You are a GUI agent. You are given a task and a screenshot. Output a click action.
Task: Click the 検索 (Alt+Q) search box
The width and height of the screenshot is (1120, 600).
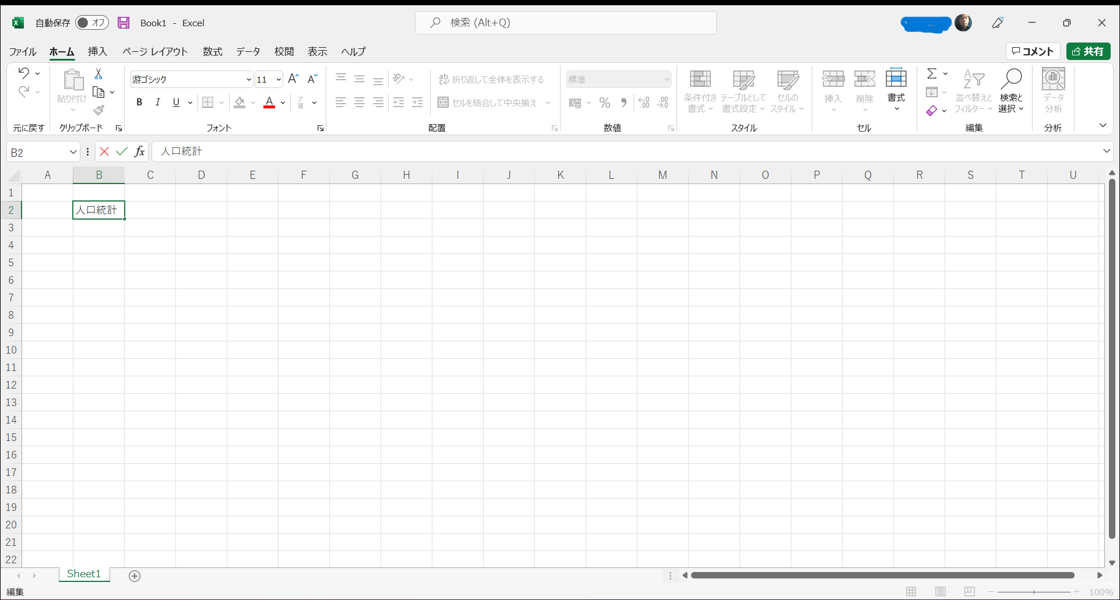click(x=565, y=23)
